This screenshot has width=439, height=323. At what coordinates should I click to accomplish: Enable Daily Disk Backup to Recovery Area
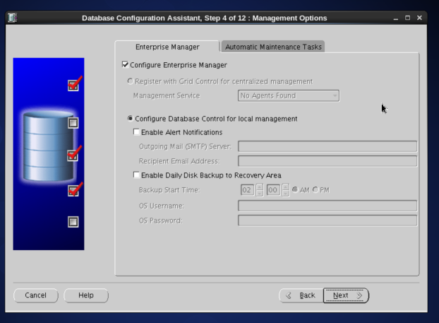tap(136, 175)
